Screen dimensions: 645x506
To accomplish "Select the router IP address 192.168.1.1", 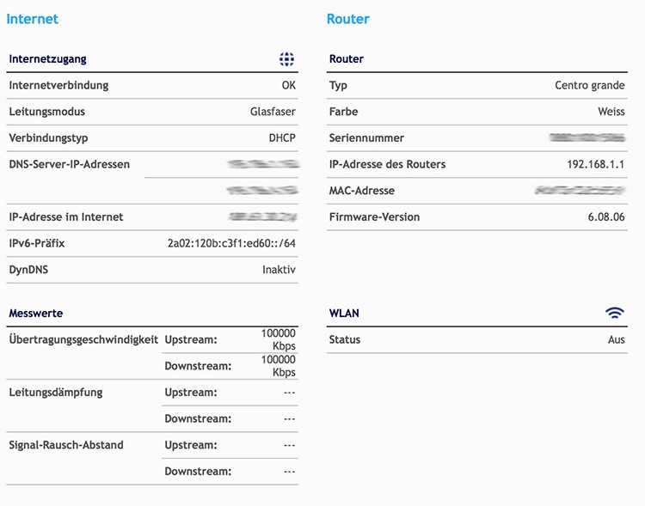I will point(595,164).
